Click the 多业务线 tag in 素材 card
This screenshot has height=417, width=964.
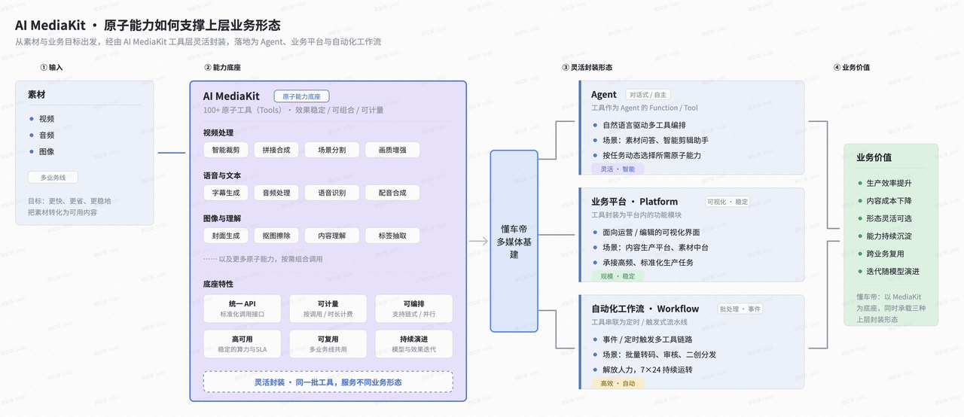coord(53,178)
